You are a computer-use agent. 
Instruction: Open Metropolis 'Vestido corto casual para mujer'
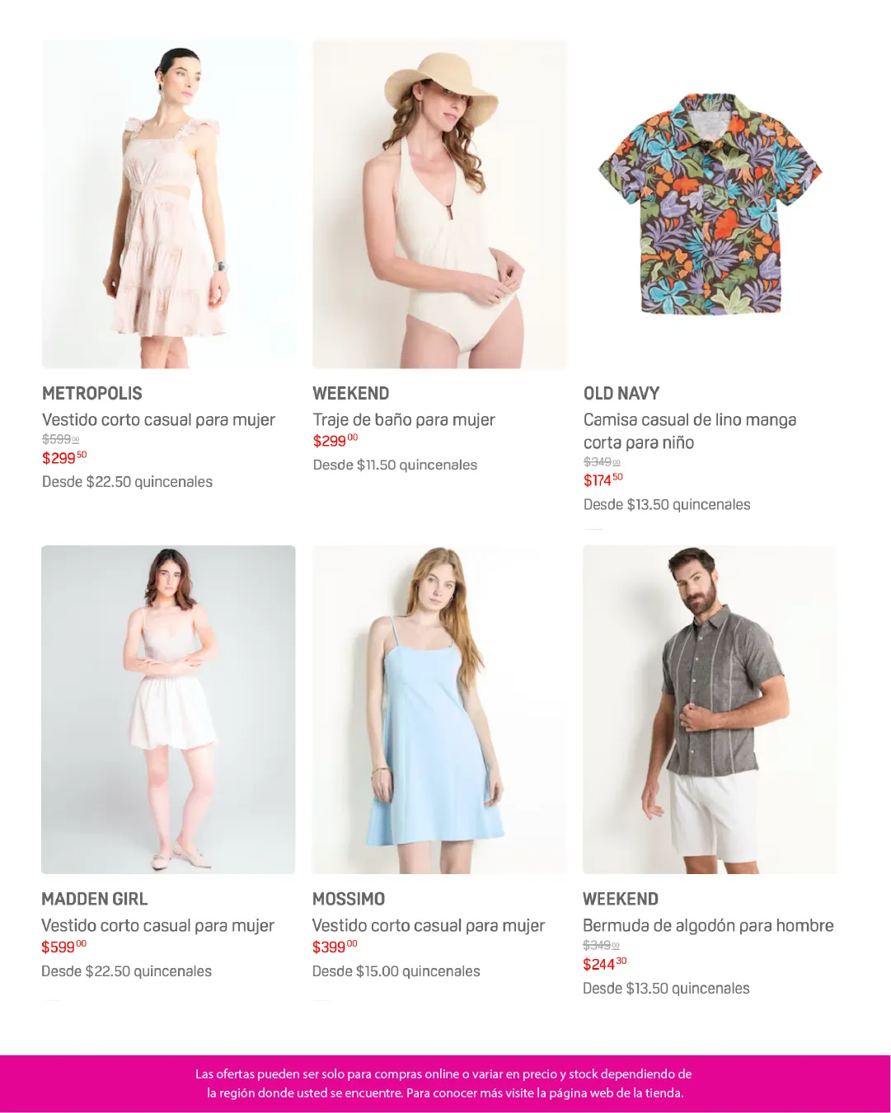158,420
